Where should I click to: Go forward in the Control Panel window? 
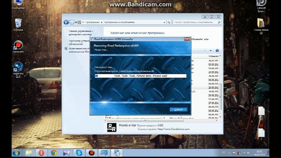[x=72, y=22]
